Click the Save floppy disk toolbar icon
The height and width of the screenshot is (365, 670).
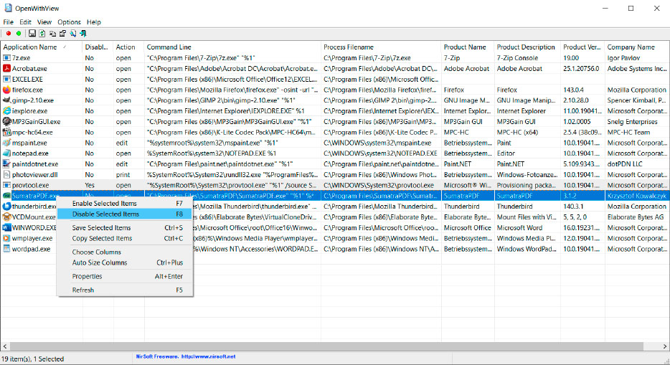(32, 34)
